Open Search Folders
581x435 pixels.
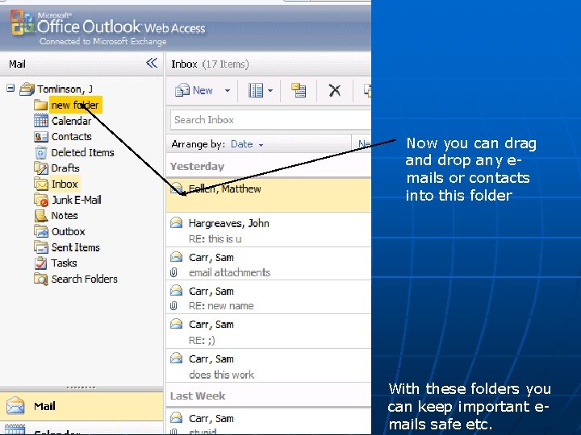(85, 279)
